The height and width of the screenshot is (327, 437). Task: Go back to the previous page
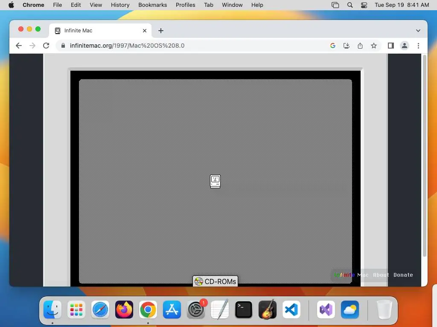pyautogui.click(x=19, y=46)
